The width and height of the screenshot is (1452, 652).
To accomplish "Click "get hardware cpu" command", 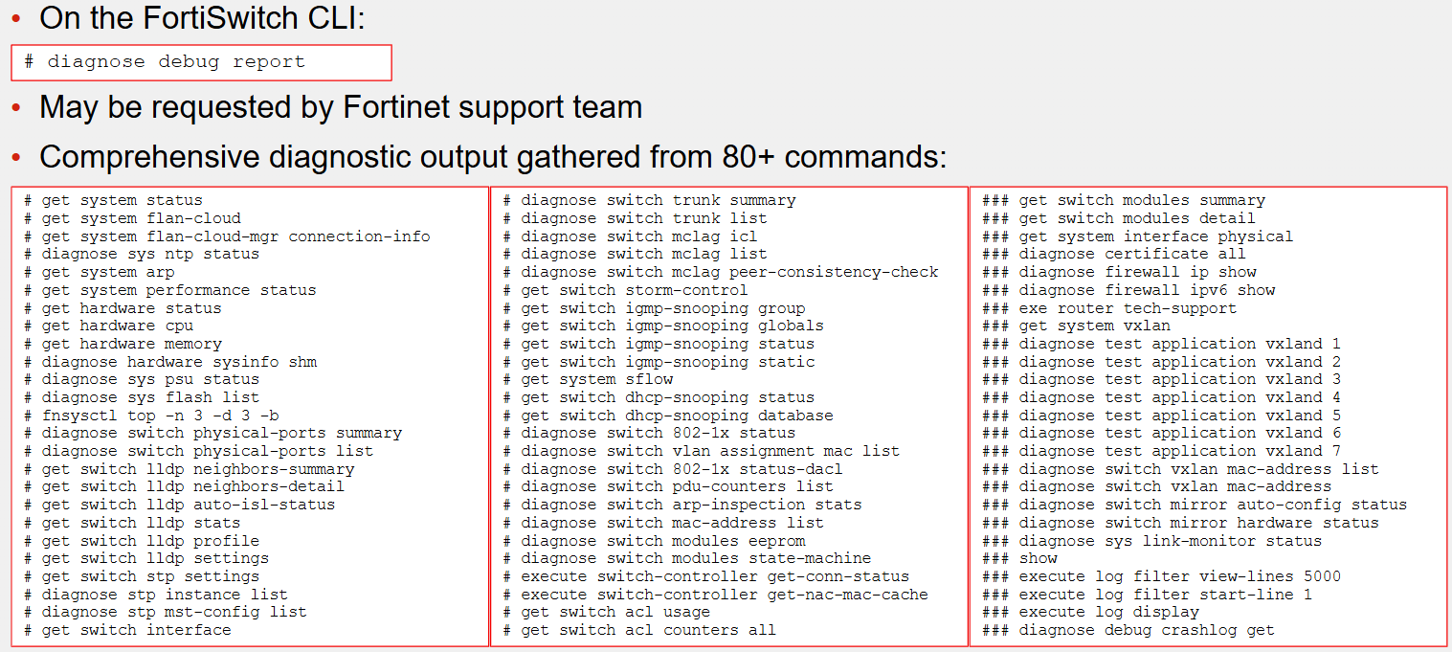I will (x=108, y=326).
